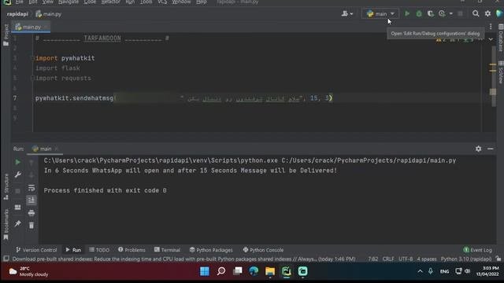
Task: Close the main.py editor tab
Action: coord(46,27)
